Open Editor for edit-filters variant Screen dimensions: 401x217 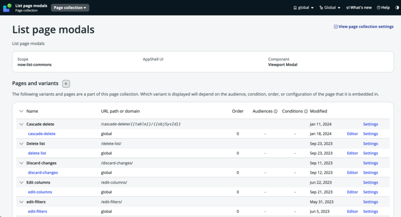(x=352, y=212)
